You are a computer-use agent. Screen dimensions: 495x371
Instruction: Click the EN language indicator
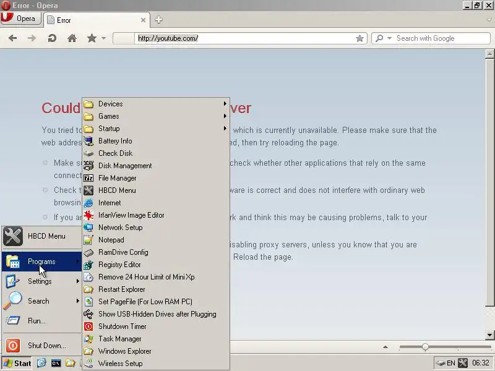[x=451, y=363]
